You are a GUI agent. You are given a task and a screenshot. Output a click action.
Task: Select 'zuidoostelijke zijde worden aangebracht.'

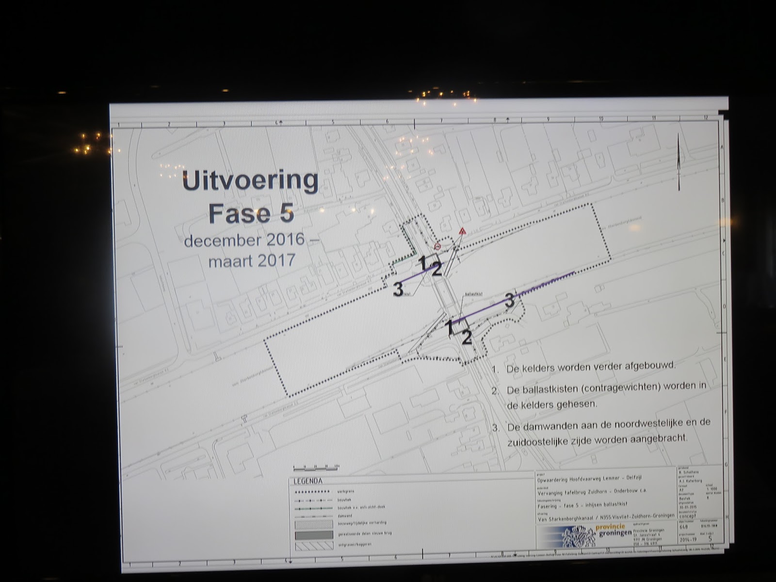point(597,439)
